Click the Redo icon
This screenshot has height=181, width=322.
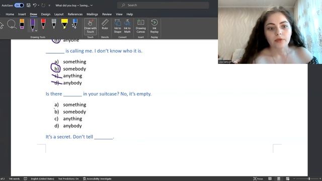click(43, 6)
